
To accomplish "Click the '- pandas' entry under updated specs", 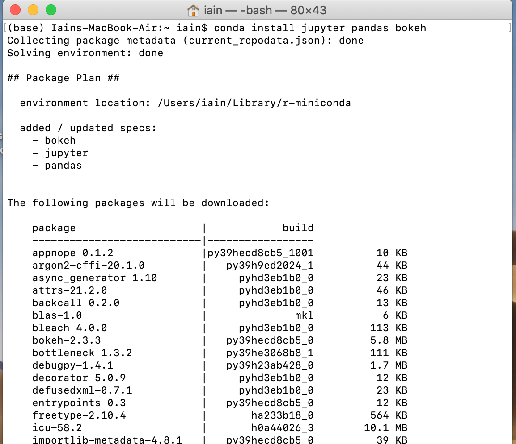I will coord(57,166).
